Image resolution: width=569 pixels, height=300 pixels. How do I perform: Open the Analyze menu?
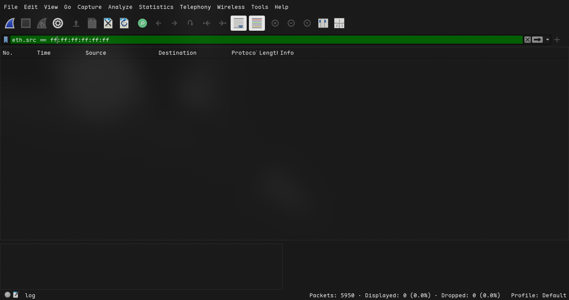coord(120,7)
